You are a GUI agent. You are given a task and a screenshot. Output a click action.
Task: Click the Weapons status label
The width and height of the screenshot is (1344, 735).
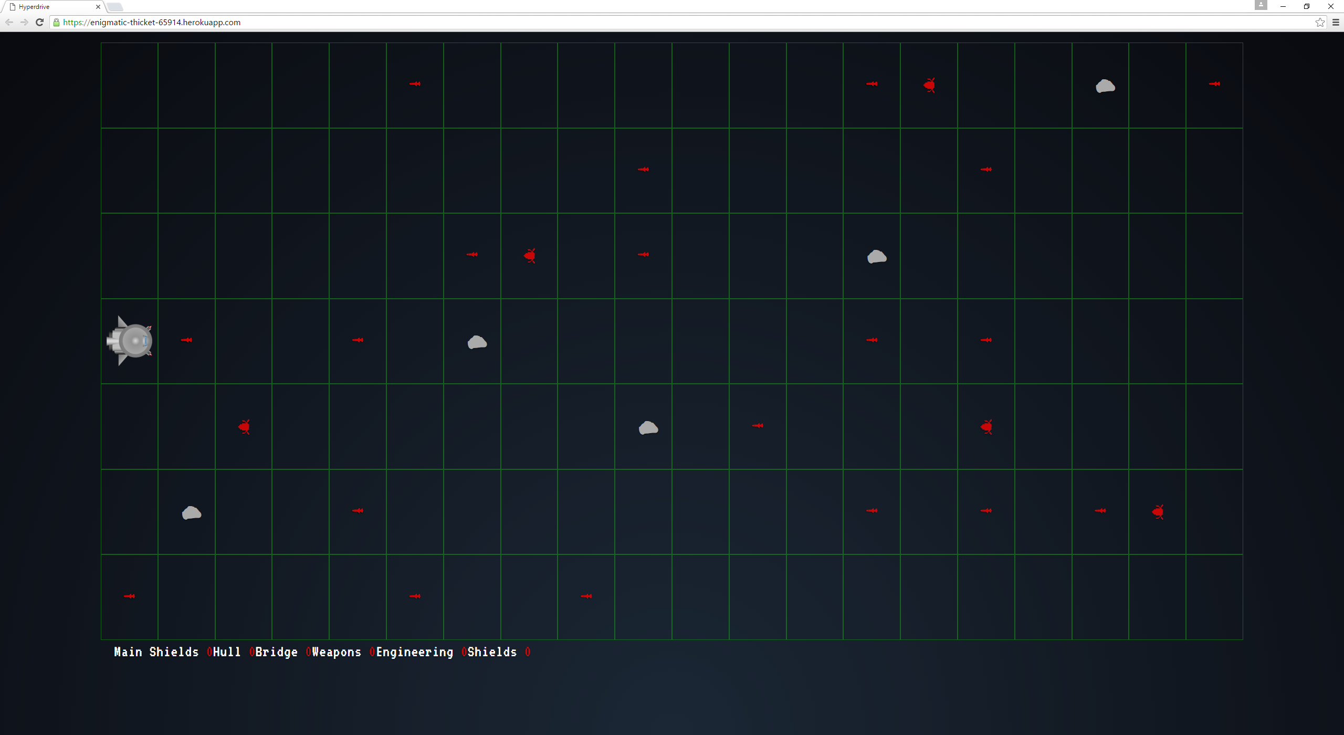pyautogui.click(x=337, y=652)
